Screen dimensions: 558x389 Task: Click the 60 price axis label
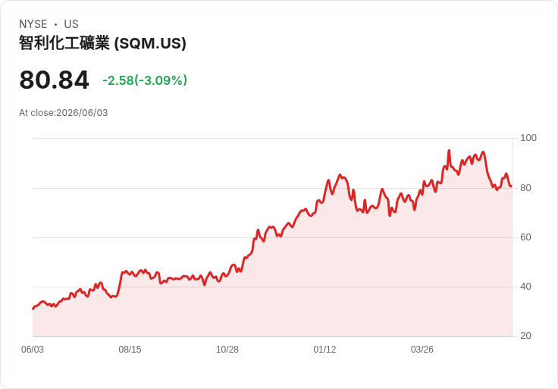tap(525, 237)
